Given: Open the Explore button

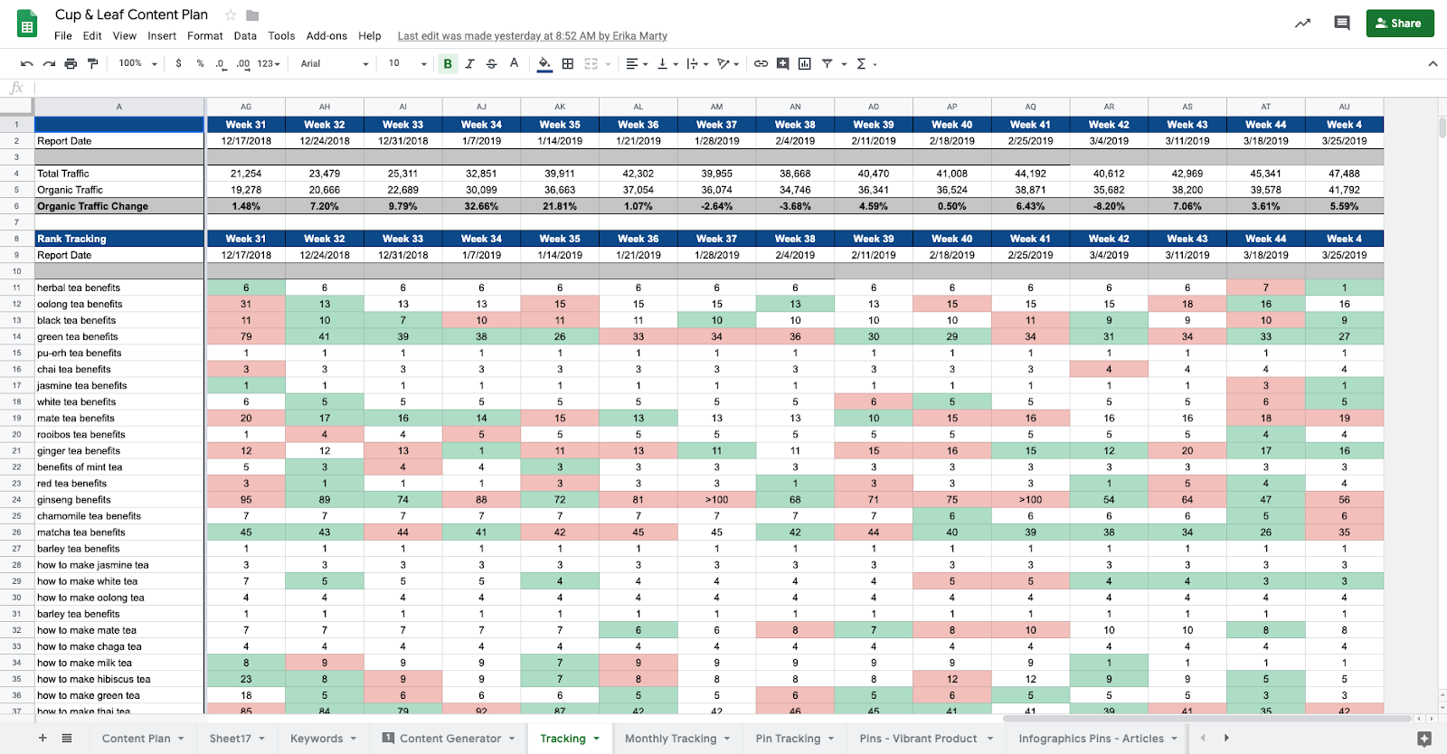Looking at the screenshot, I should click(1424, 739).
